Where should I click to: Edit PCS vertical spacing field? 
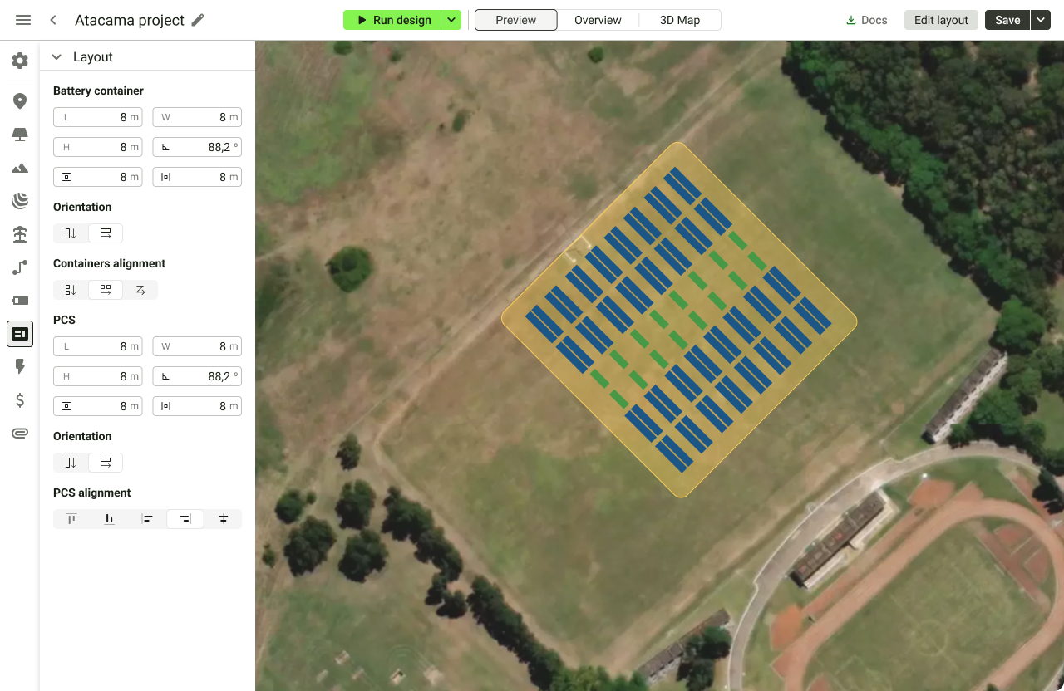pos(97,406)
